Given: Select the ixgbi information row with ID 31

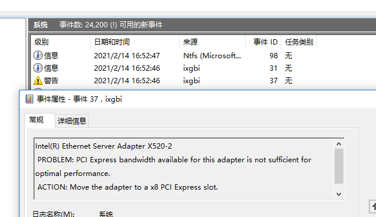Looking at the screenshot, I should pyautogui.click(x=203, y=68).
